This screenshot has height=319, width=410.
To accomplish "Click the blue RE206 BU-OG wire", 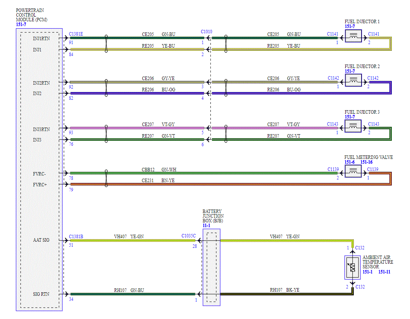I will coord(137,93).
